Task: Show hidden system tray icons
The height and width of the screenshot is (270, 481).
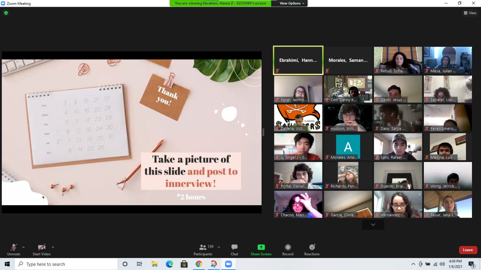Action: click(x=413, y=264)
